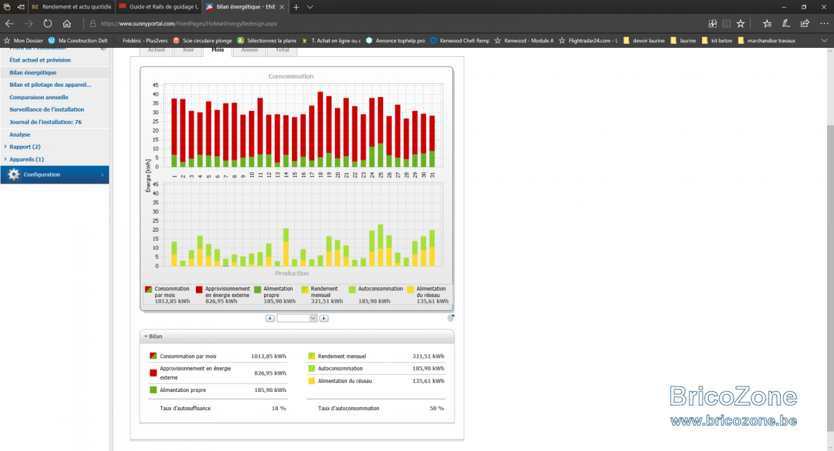
Task: Open Journal de l'installation: 76
Action: [x=45, y=122]
